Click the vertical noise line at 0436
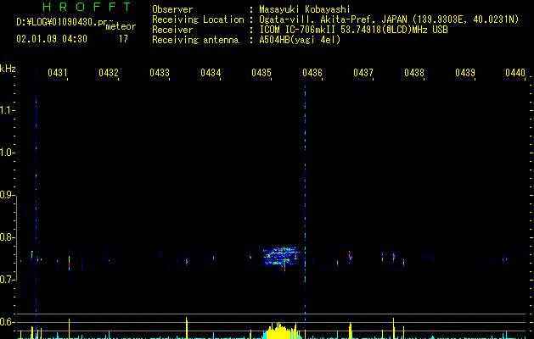The image size is (534, 339). click(305, 201)
